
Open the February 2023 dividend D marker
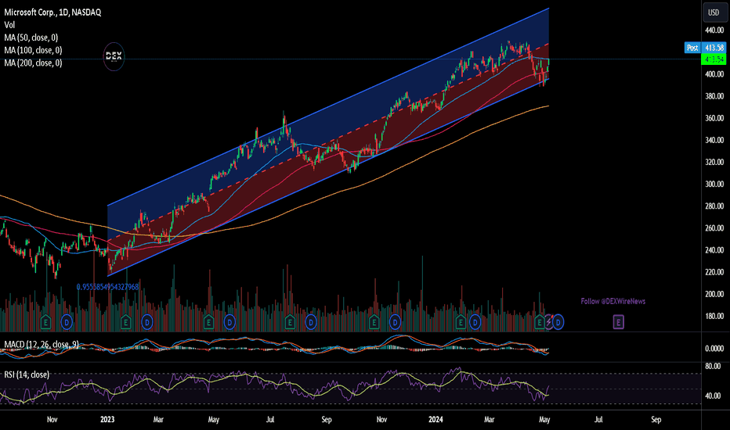(x=147, y=321)
